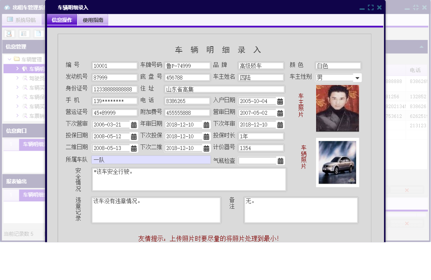Switch to the 使用指南 tab
The width and height of the screenshot is (431, 280).
pyautogui.click(x=93, y=19)
